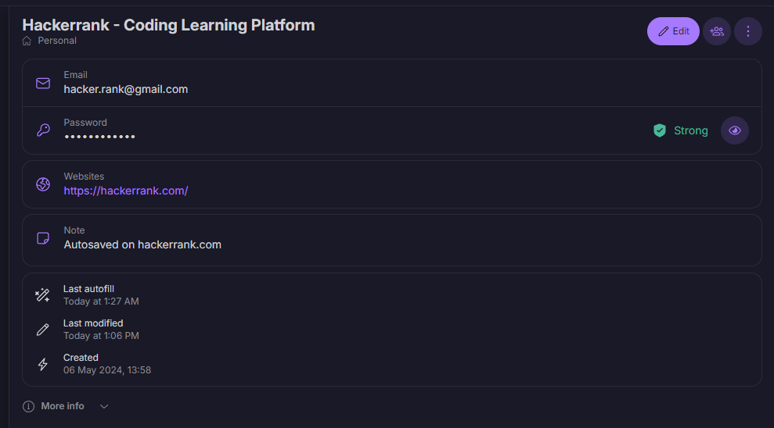The width and height of the screenshot is (774, 428).
Task: Click the More info chevron arrow
Action: (x=103, y=406)
